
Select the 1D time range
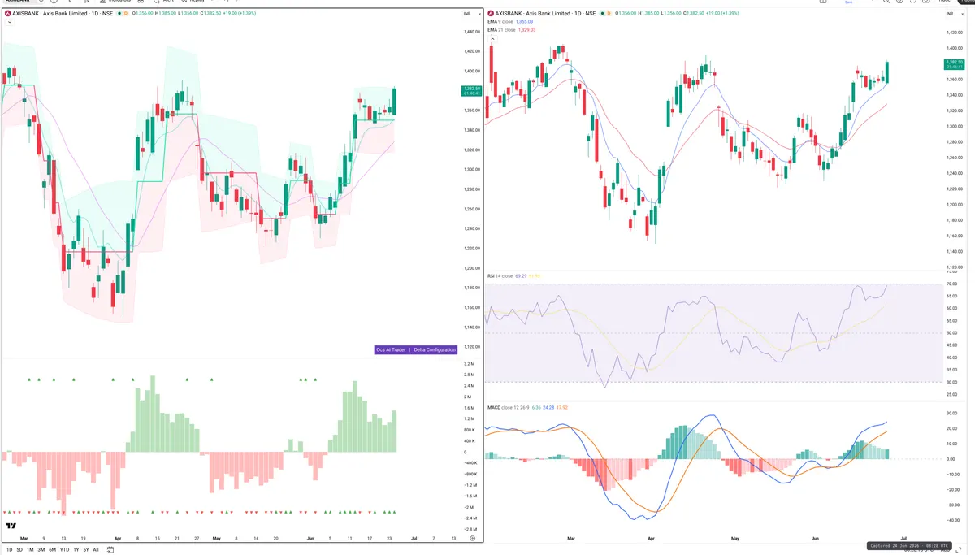tap(10, 549)
